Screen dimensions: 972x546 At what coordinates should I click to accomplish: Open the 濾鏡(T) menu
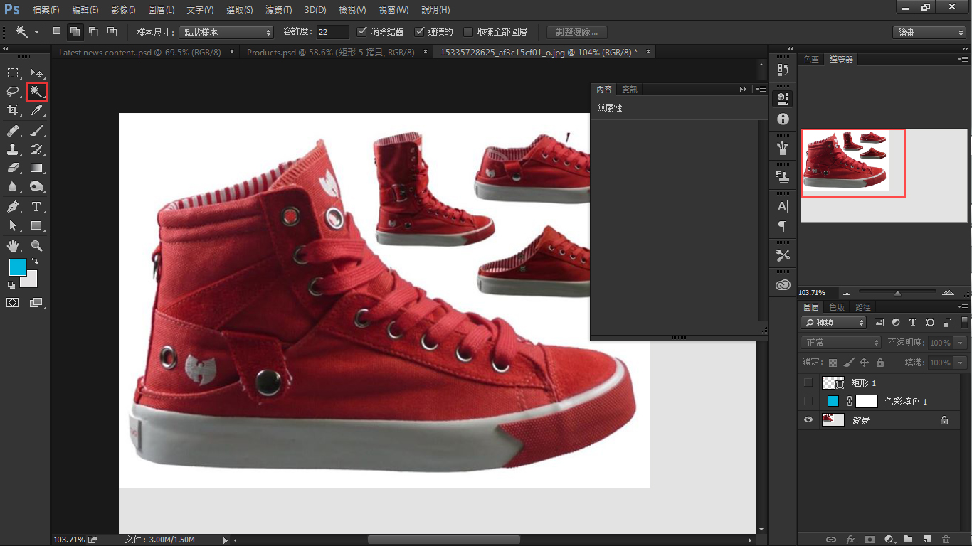point(278,10)
